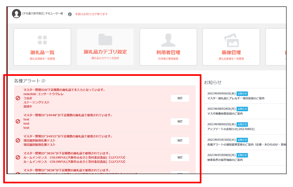Open 利用者管理 via its person icon
Viewport: 293px width, 187px height.
coord(168,40)
